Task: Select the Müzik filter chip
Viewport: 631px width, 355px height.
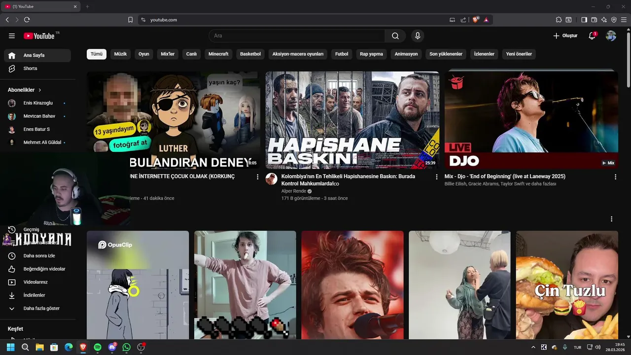Action: (x=121, y=54)
